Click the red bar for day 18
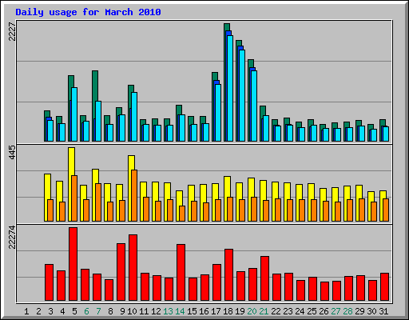 click(x=229, y=275)
